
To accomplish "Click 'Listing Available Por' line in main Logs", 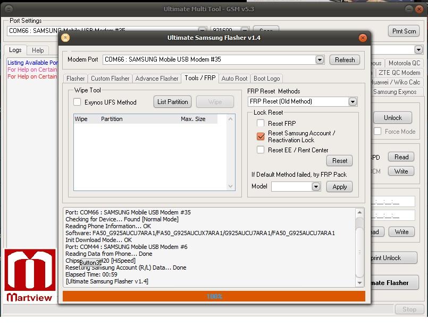I will (33, 63).
